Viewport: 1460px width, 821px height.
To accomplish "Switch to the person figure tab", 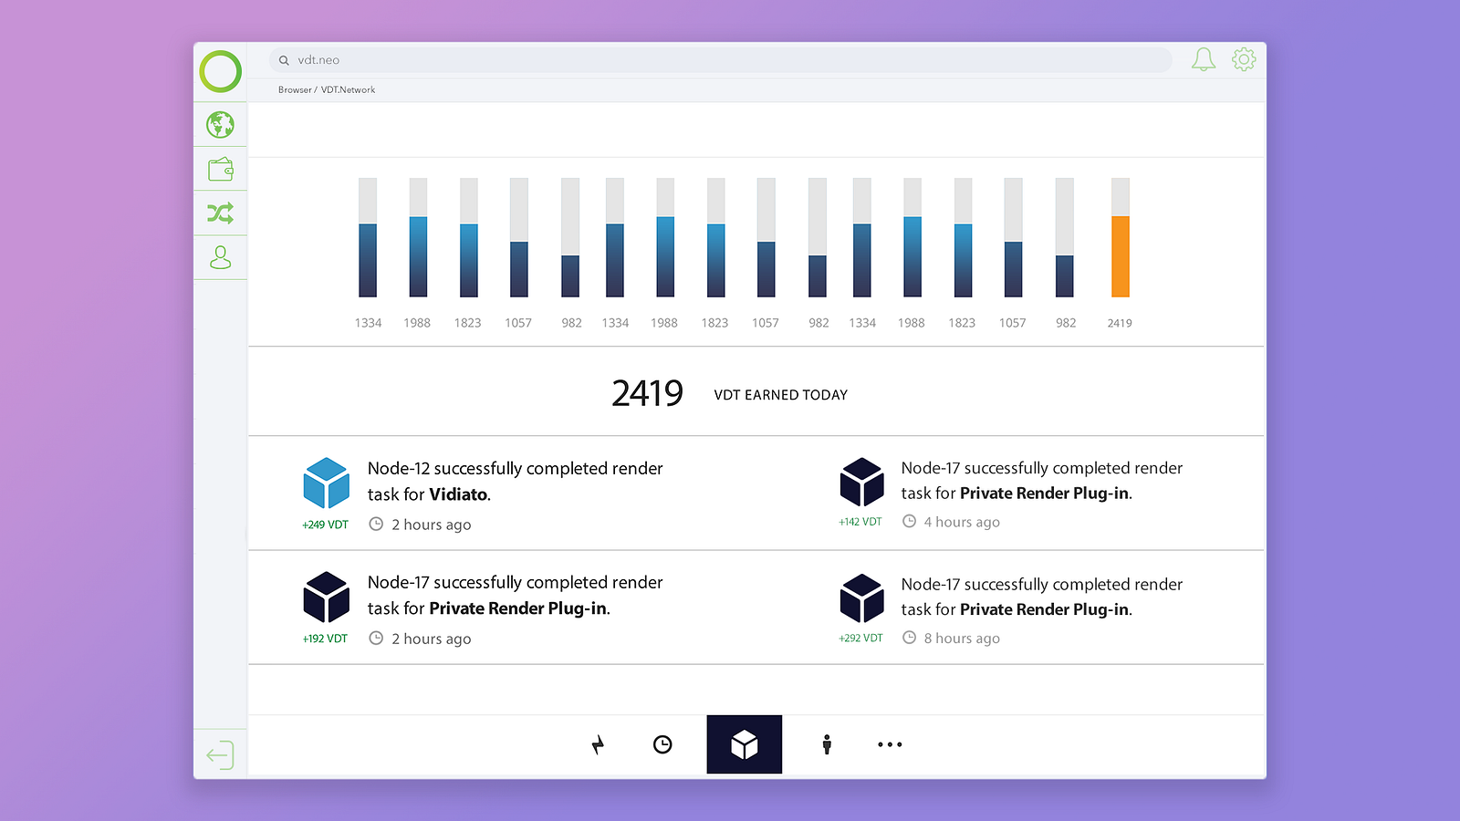I will coord(827,744).
